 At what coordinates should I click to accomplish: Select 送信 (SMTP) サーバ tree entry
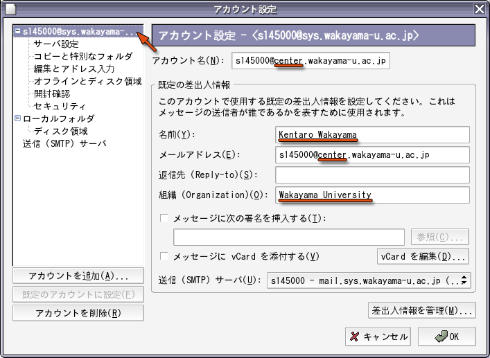[64, 143]
